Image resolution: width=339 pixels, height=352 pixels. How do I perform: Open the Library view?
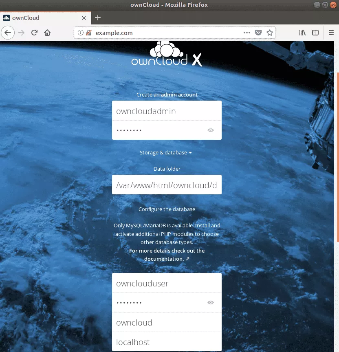coord(302,33)
